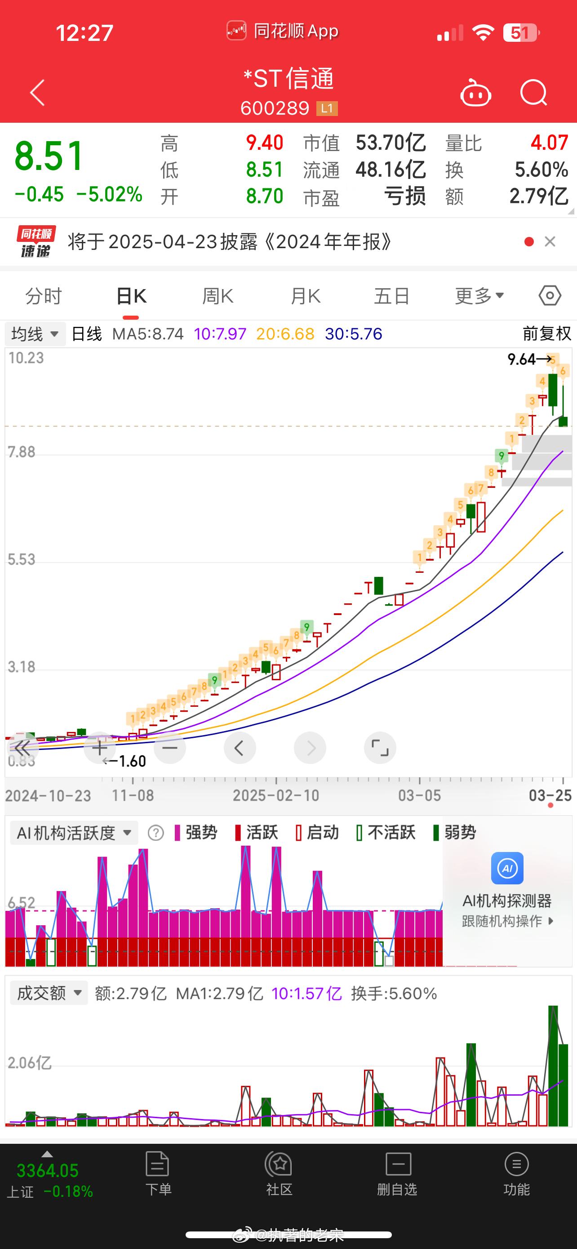577x1249 pixels.
Task: Open the 更多 chart period dropdown
Action: coord(479,296)
